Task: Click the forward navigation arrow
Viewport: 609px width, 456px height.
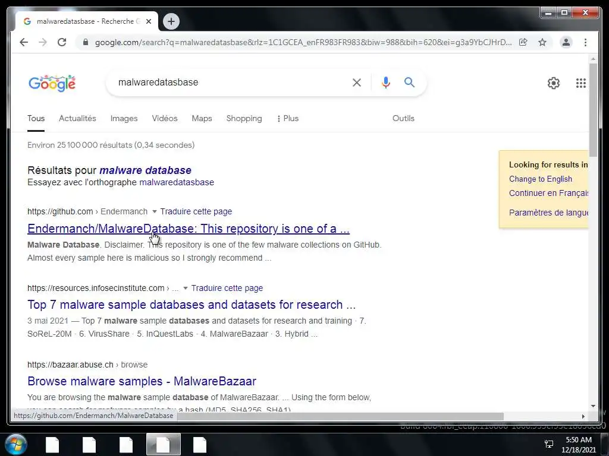Action: [43, 42]
